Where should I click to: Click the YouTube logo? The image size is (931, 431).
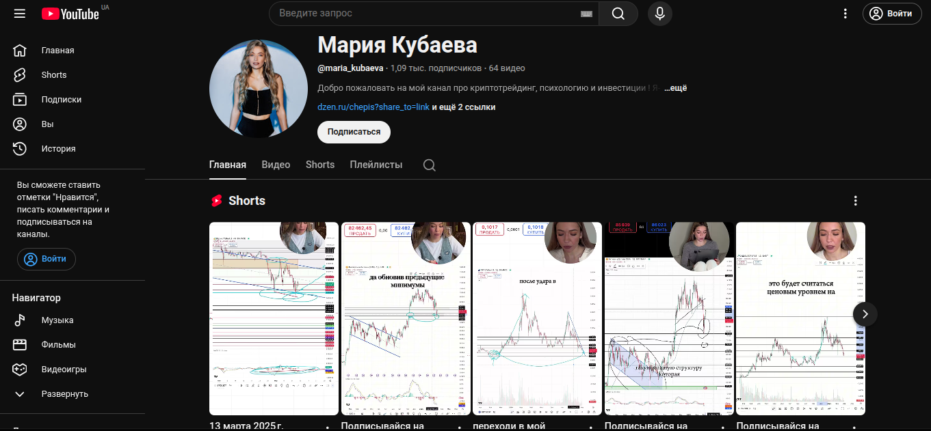point(70,14)
